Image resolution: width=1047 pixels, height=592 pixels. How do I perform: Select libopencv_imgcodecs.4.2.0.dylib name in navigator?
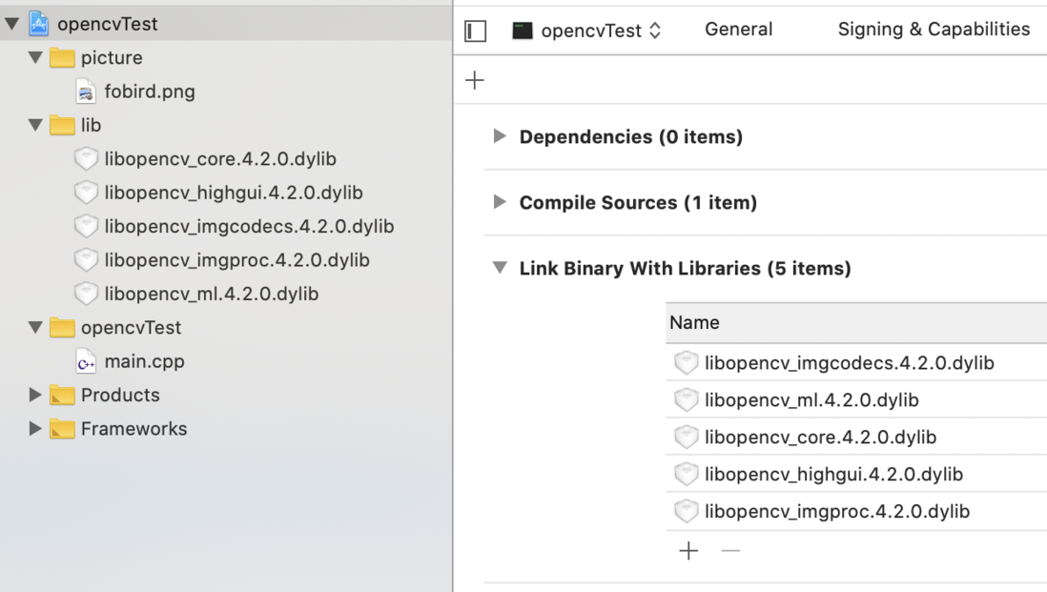(x=249, y=226)
